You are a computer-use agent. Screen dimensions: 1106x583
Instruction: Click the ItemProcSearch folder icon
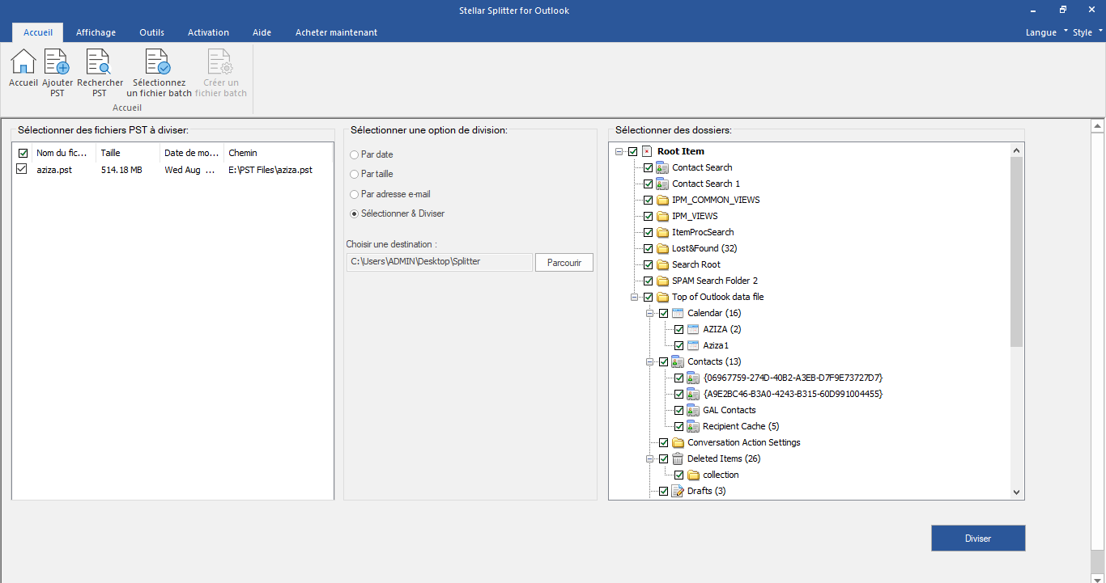[662, 232]
